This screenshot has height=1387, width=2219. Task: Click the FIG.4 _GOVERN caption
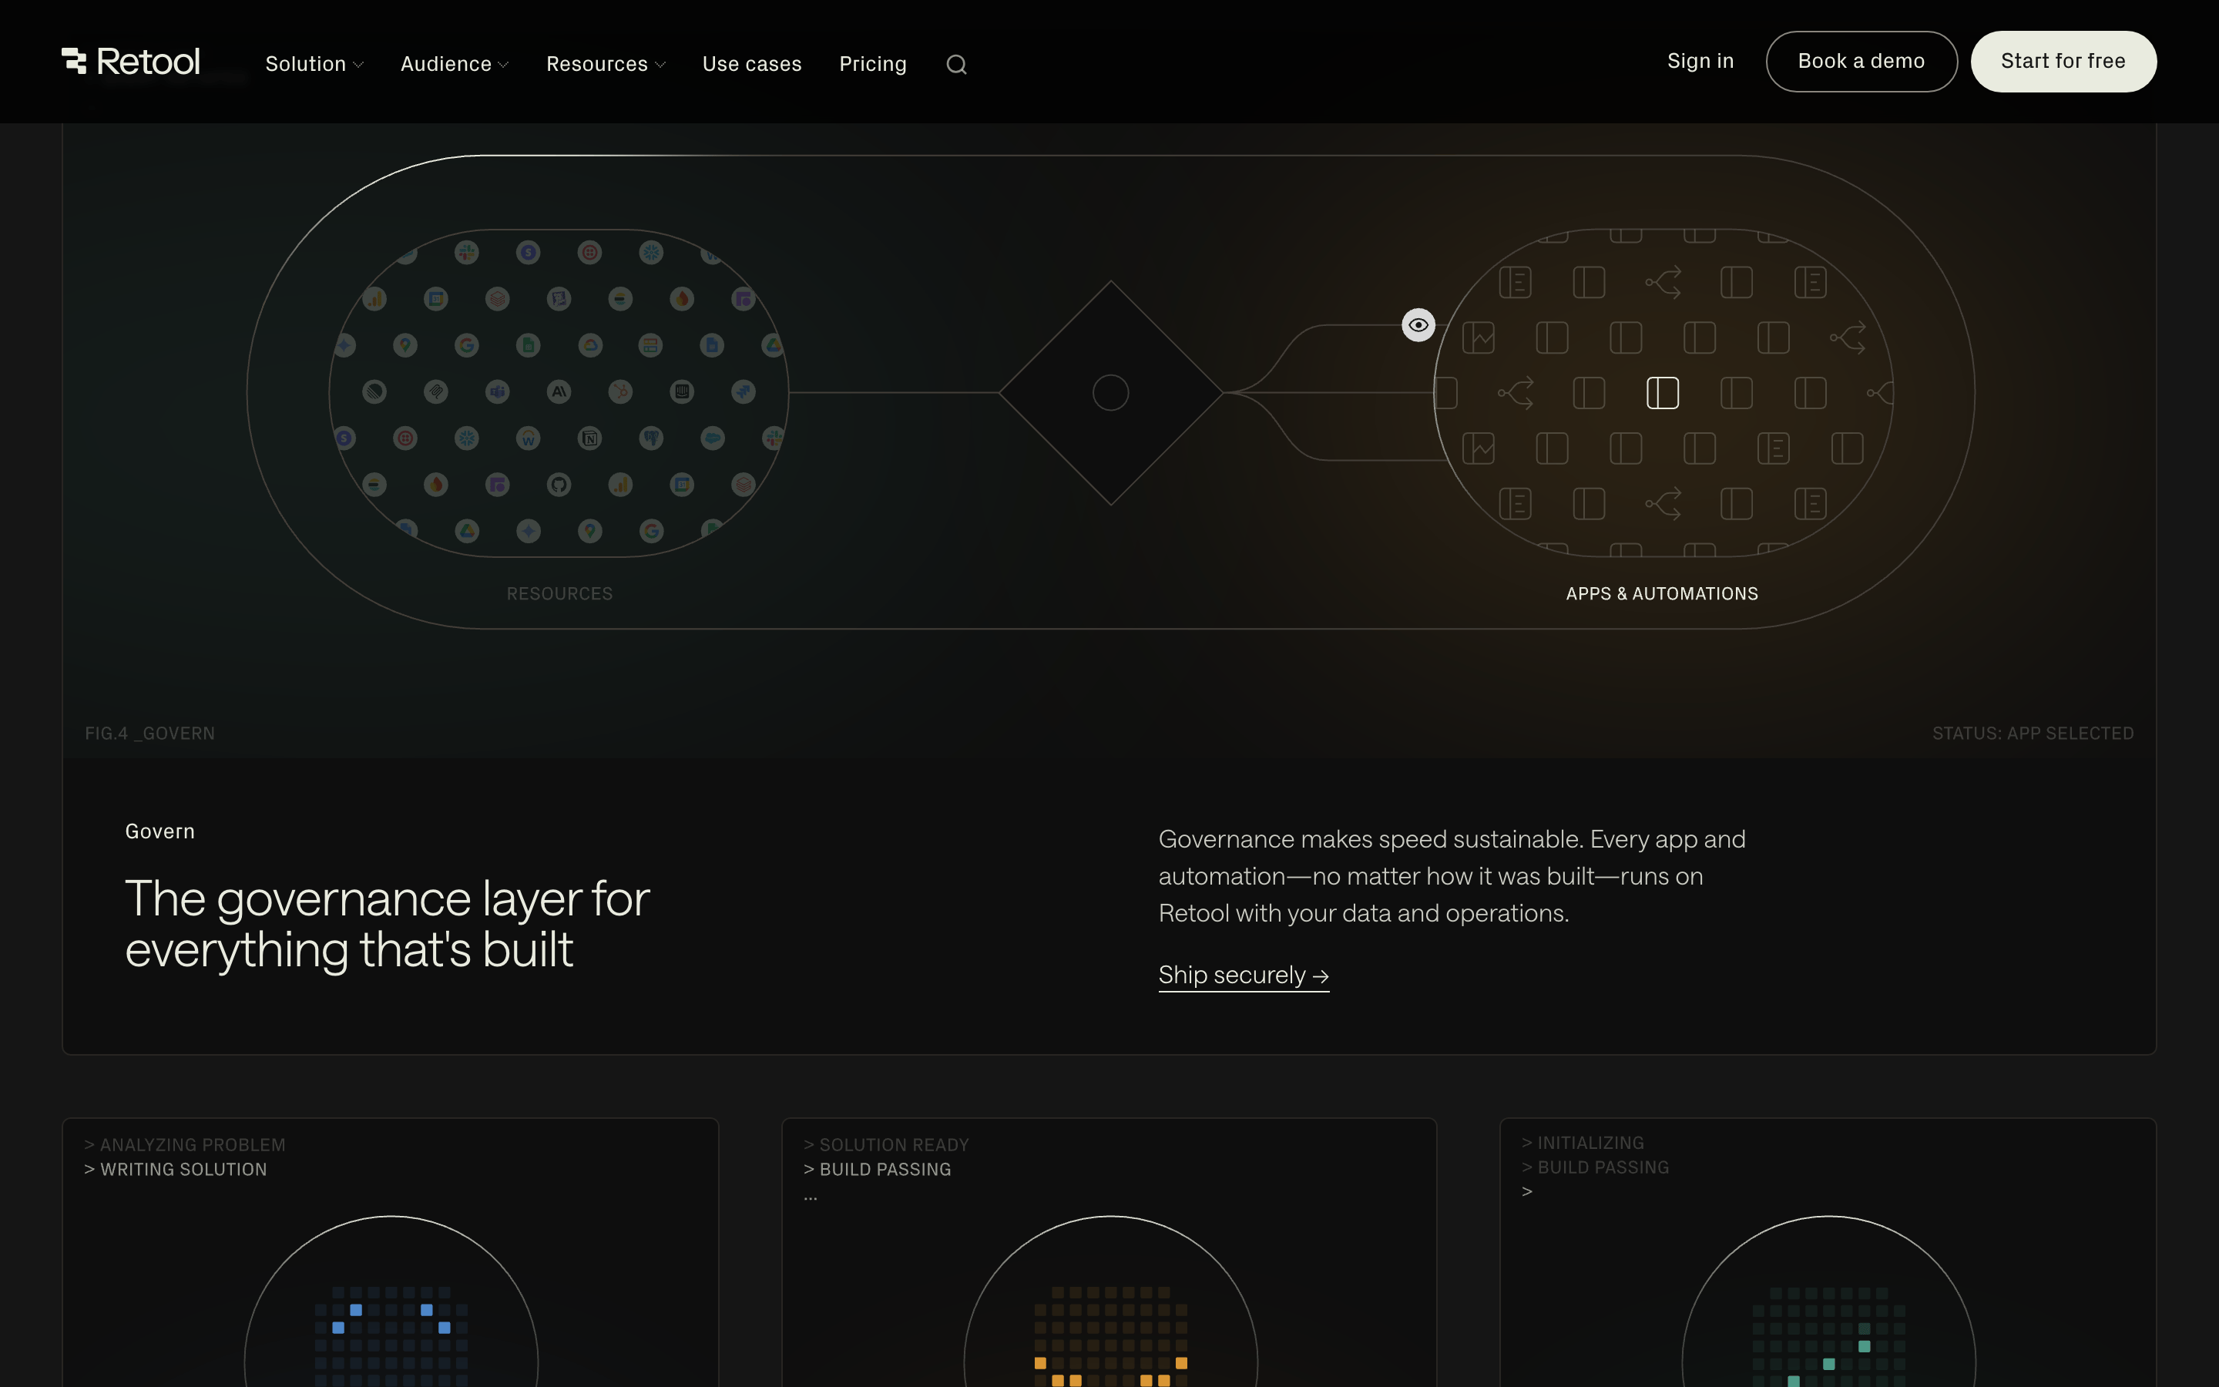[149, 733]
